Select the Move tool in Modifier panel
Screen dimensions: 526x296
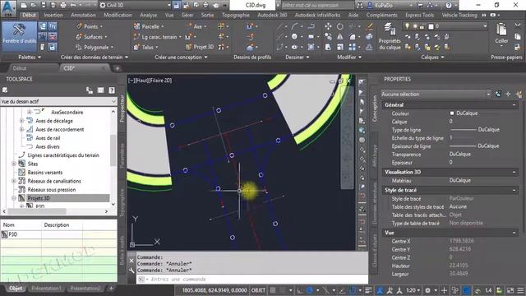tap(329, 26)
